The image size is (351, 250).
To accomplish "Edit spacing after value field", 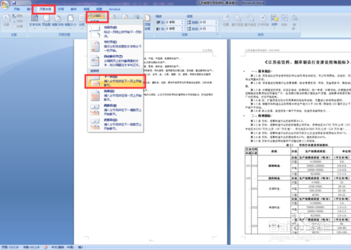I will pos(207,29).
